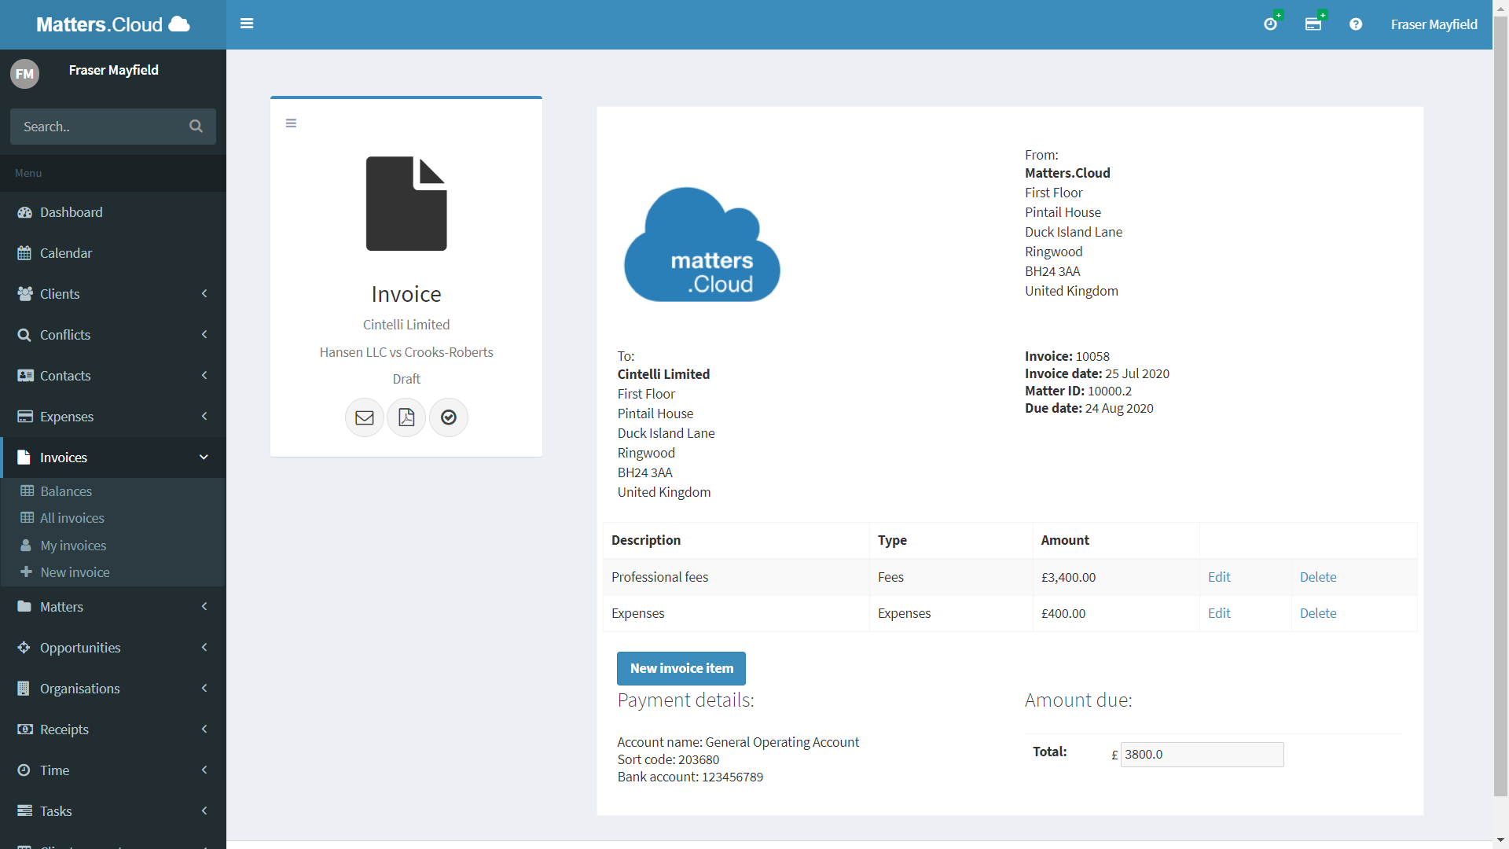1509x849 pixels.
Task: Expand the Receipts menu
Action: point(113,730)
